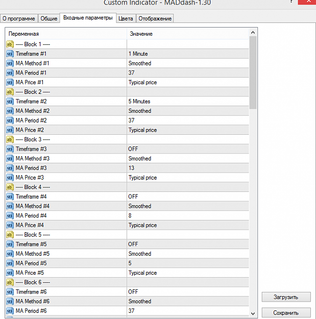Screen dimensions: 316x319
Task: Click the numeric icon beside MA Method #3
Action: click(x=10, y=159)
